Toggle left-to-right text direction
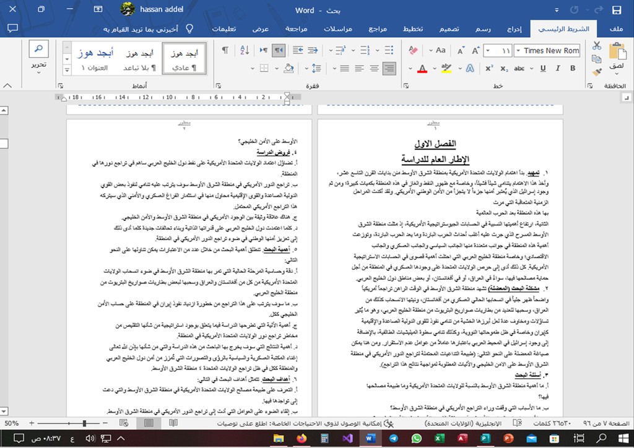Screen dimensions: 634x448 point(264,51)
